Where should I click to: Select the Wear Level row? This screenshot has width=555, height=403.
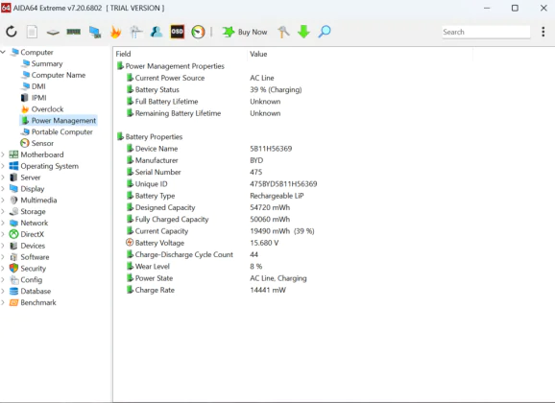(194, 267)
